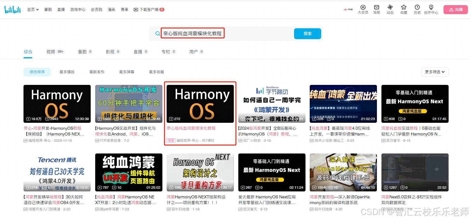
Task: Open the 【HarmonyOS实战开发】组件化与模块化 title
Action: tap(126, 131)
